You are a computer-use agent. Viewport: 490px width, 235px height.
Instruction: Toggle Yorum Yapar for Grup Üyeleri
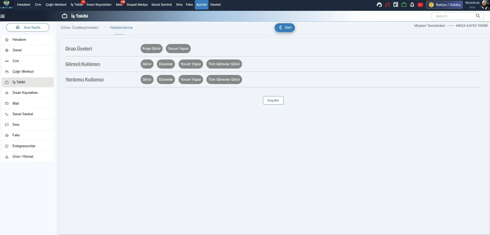(x=178, y=48)
